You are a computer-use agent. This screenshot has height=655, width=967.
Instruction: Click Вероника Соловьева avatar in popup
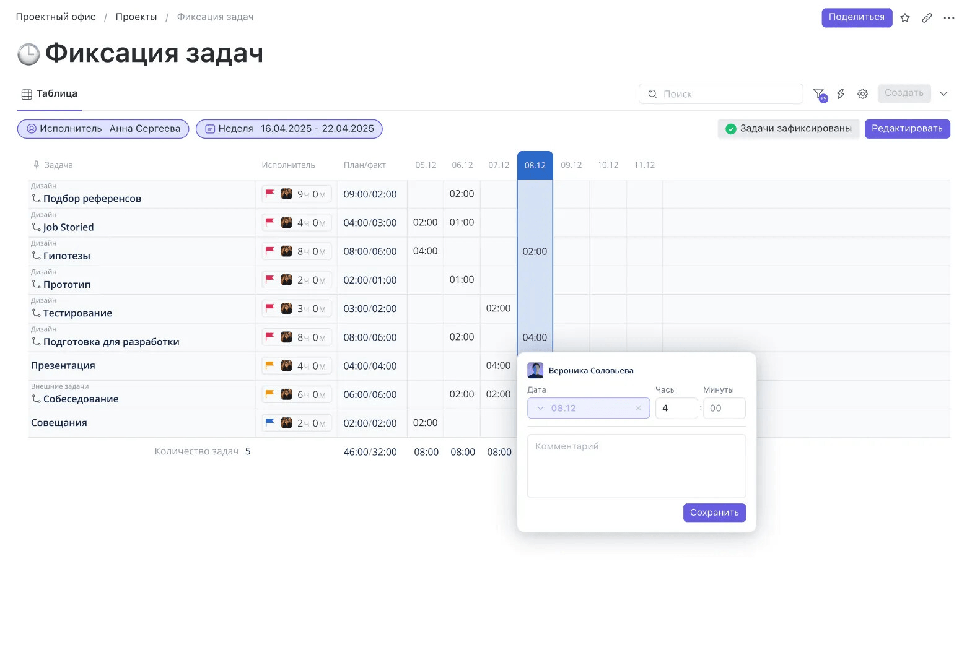click(535, 370)
